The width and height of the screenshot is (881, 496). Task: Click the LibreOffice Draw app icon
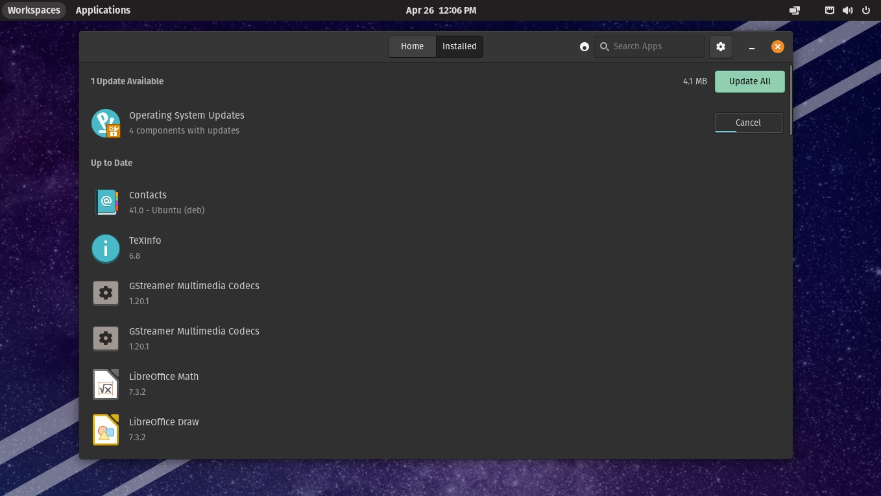(x=106, y=429)
